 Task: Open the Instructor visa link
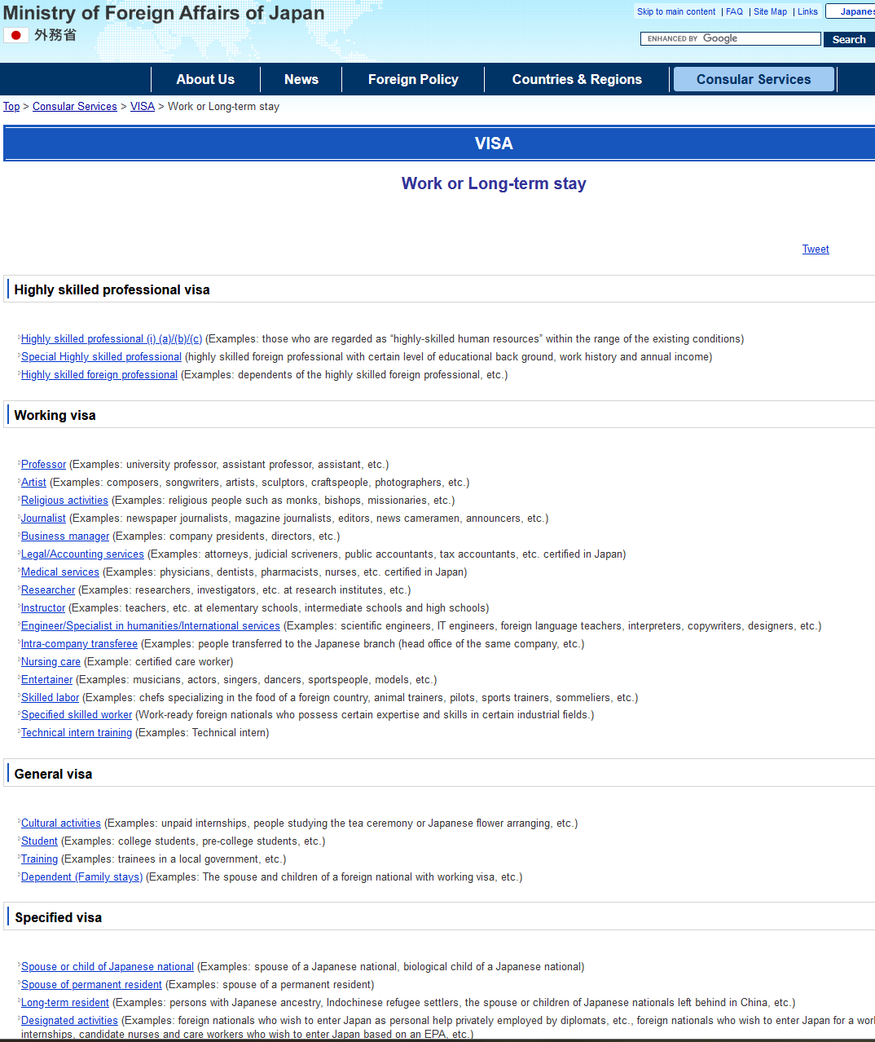tap(43, 608)
